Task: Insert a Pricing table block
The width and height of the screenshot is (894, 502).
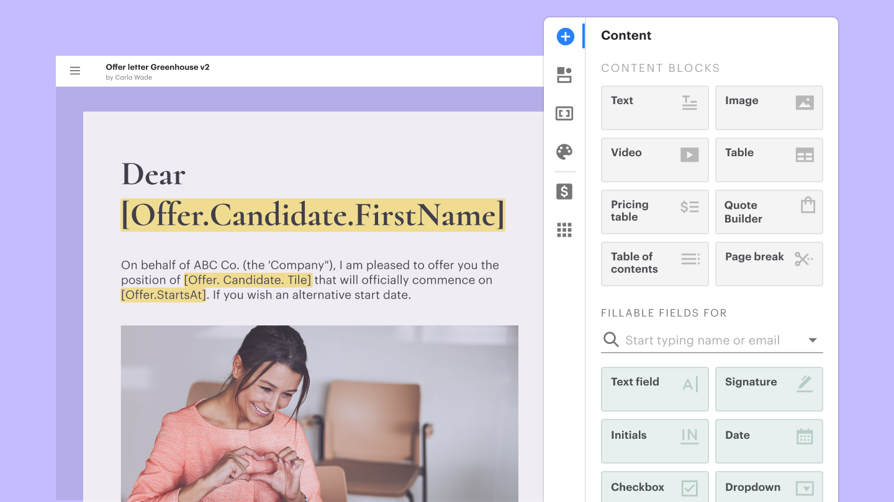Action: point(654,212)
